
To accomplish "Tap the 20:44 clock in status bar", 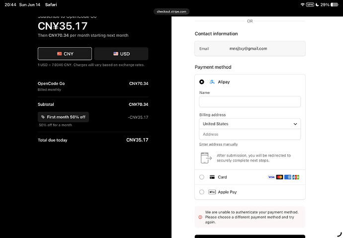I will click(x=10, y=4).
